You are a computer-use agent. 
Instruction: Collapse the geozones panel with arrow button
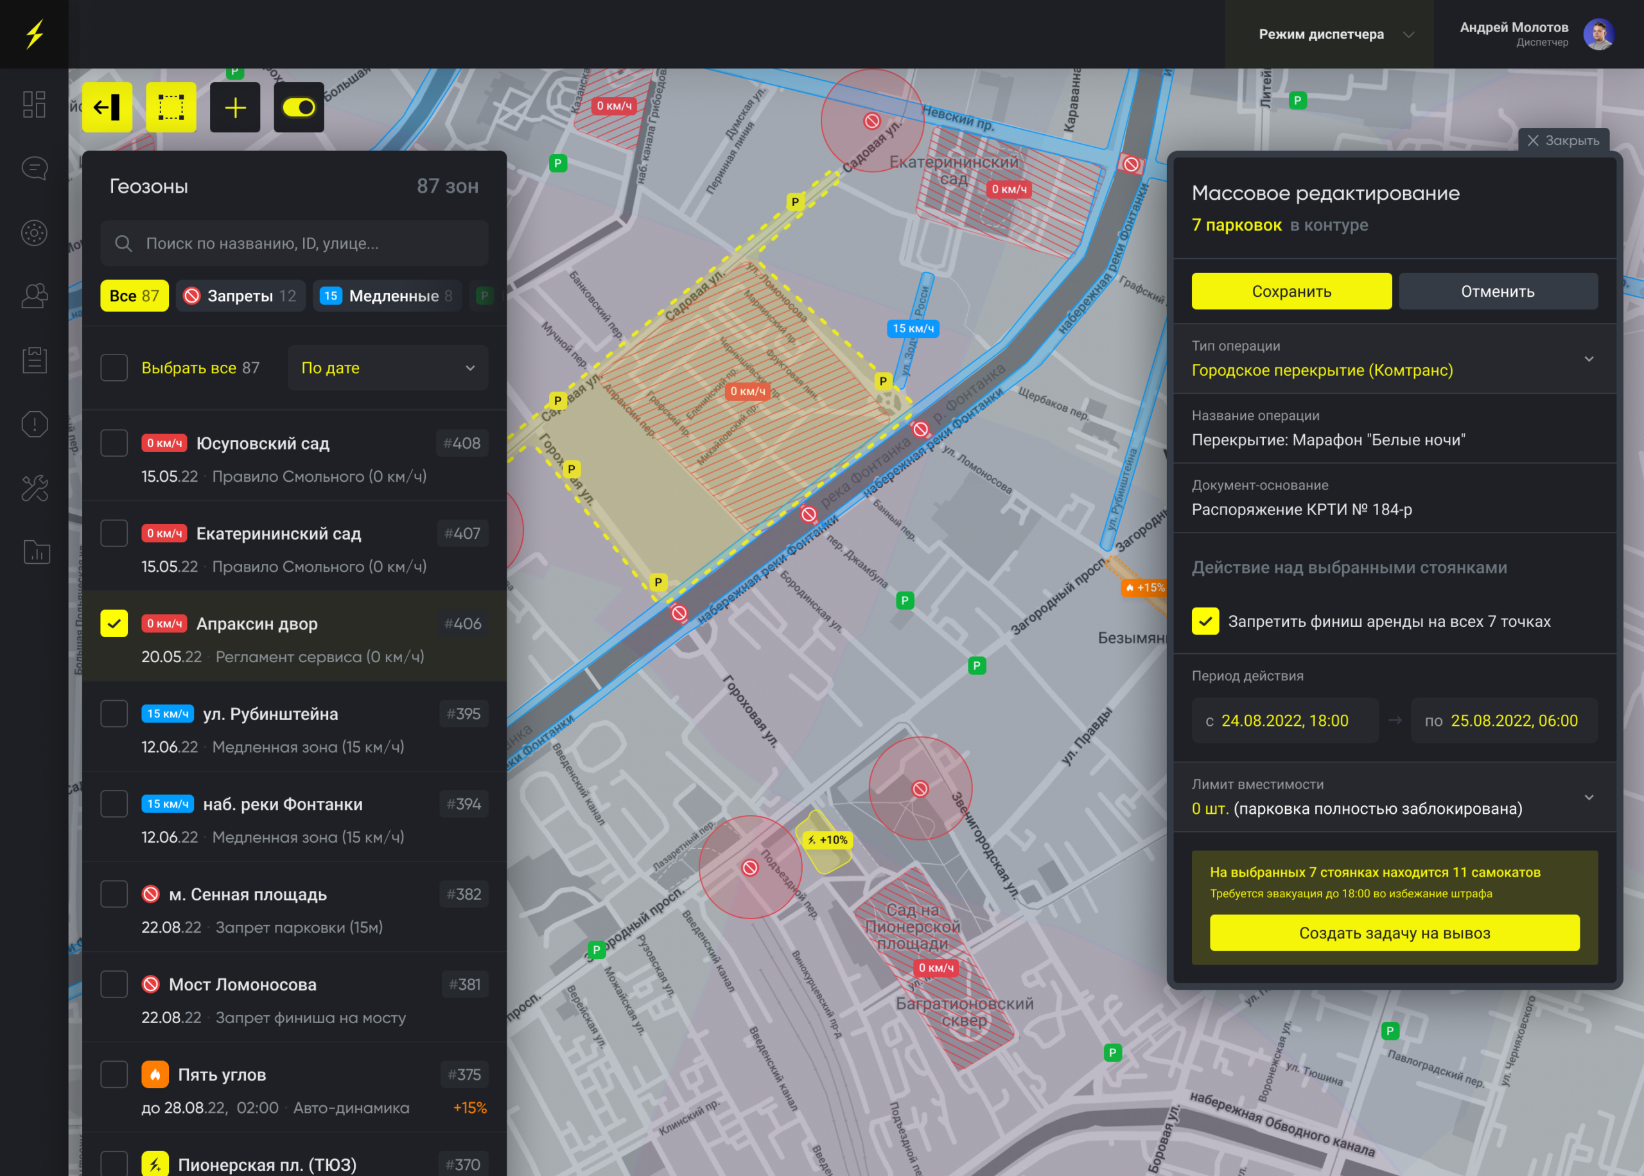(107, 107)
